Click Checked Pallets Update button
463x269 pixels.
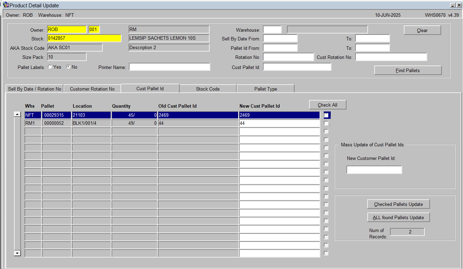(399, 204)
